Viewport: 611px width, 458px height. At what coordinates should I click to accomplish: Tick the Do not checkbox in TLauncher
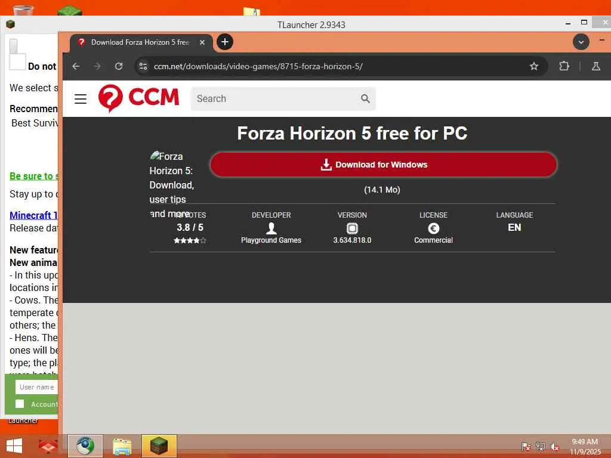coord(17,62)
